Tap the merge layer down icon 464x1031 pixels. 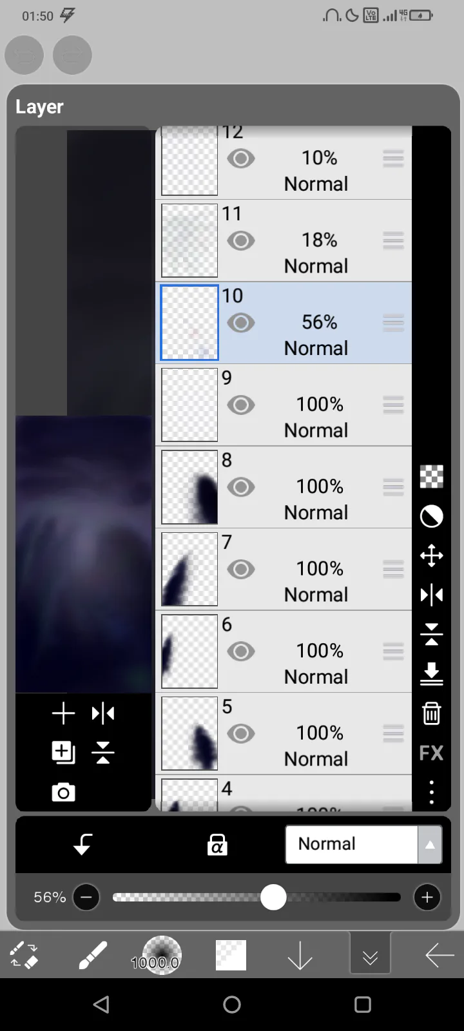click(431, 673)
